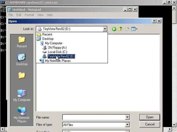The image size is (177, 132).
Task: Open Notepad's View menu
Action: [x=40, y=15]
